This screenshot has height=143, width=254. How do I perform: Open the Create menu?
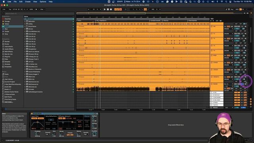[x=28, y=2]
